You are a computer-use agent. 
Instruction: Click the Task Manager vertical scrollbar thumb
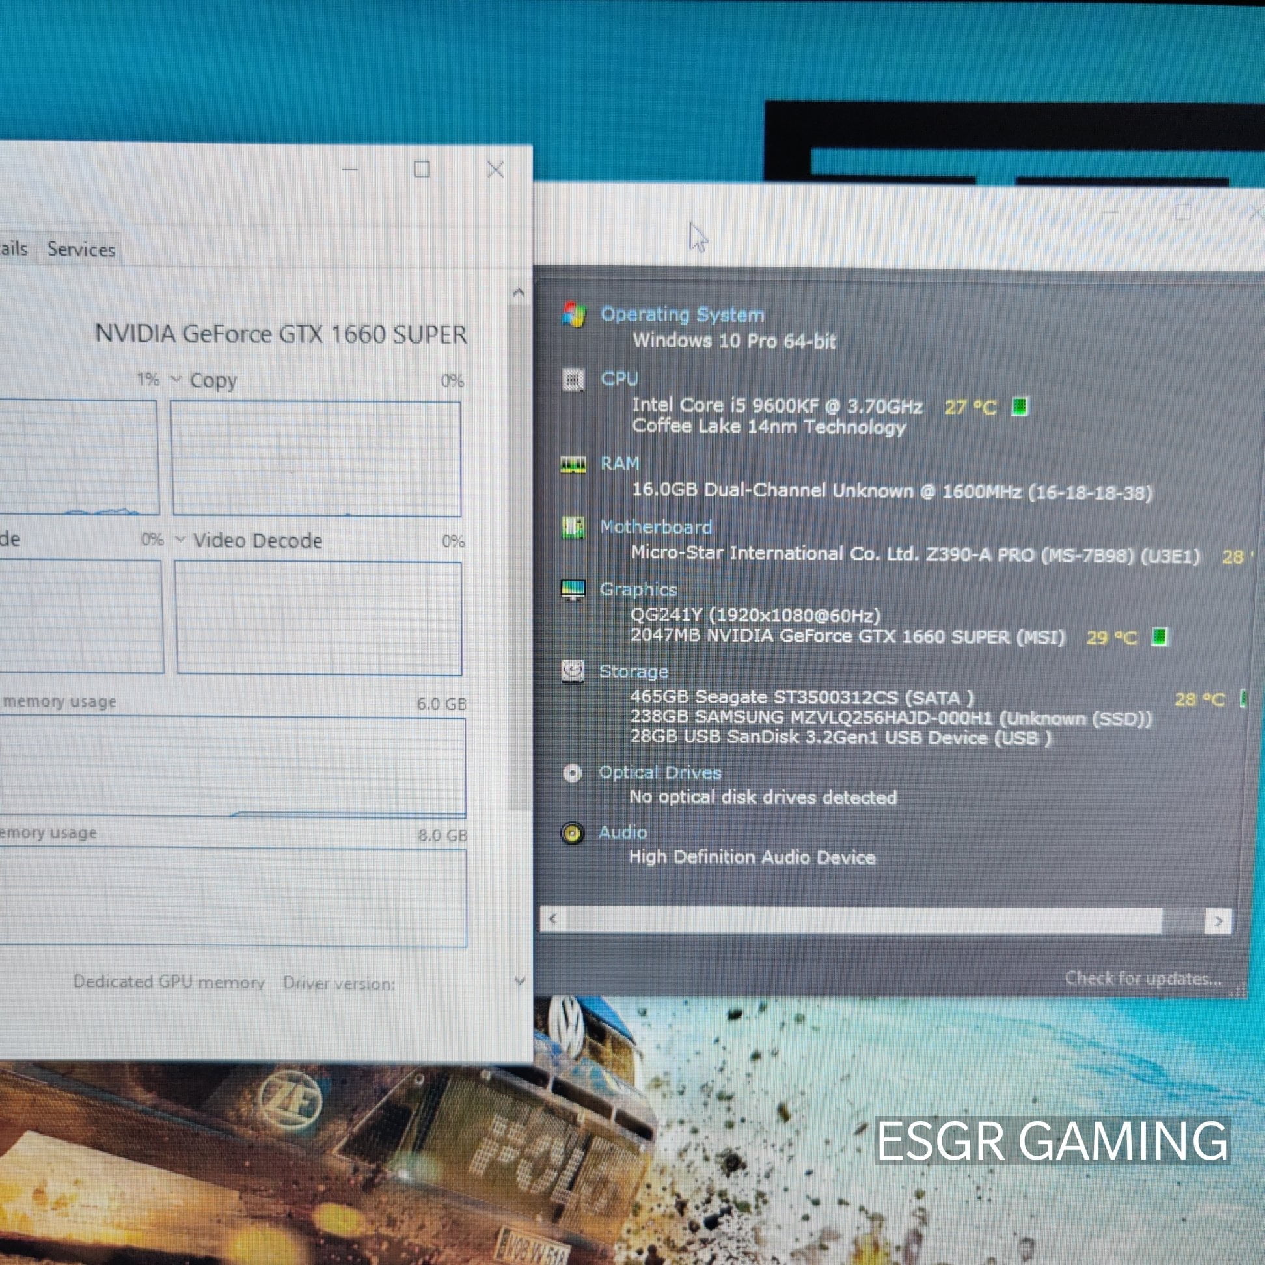click(x=519, y=556)
